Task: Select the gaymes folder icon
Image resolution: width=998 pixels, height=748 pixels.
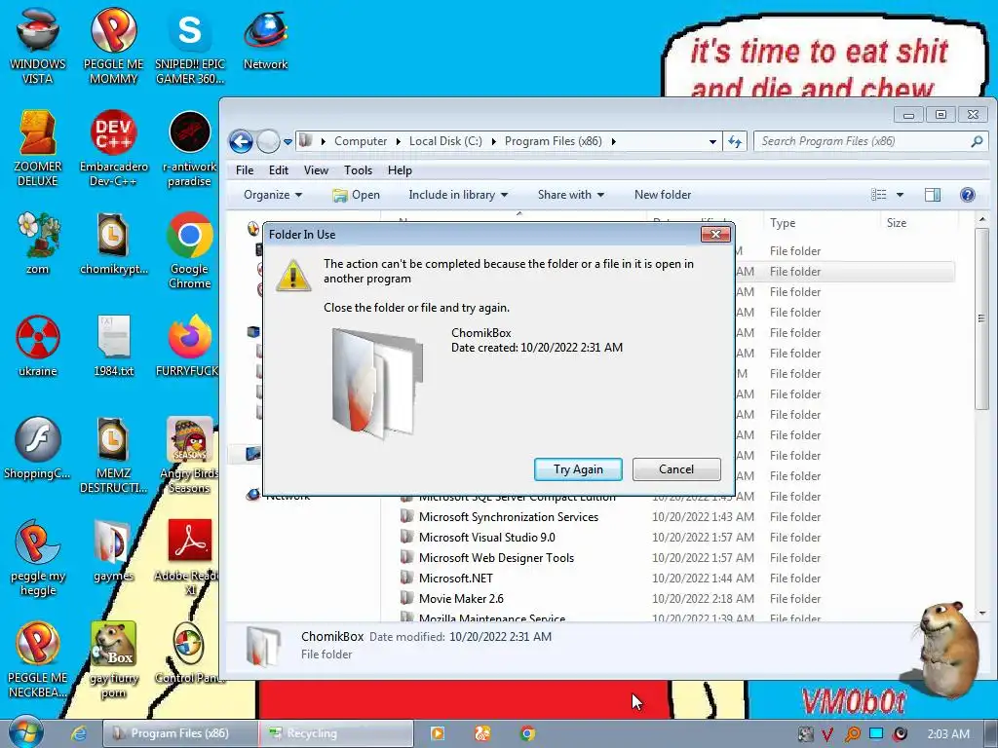Action: coord(113,550)
